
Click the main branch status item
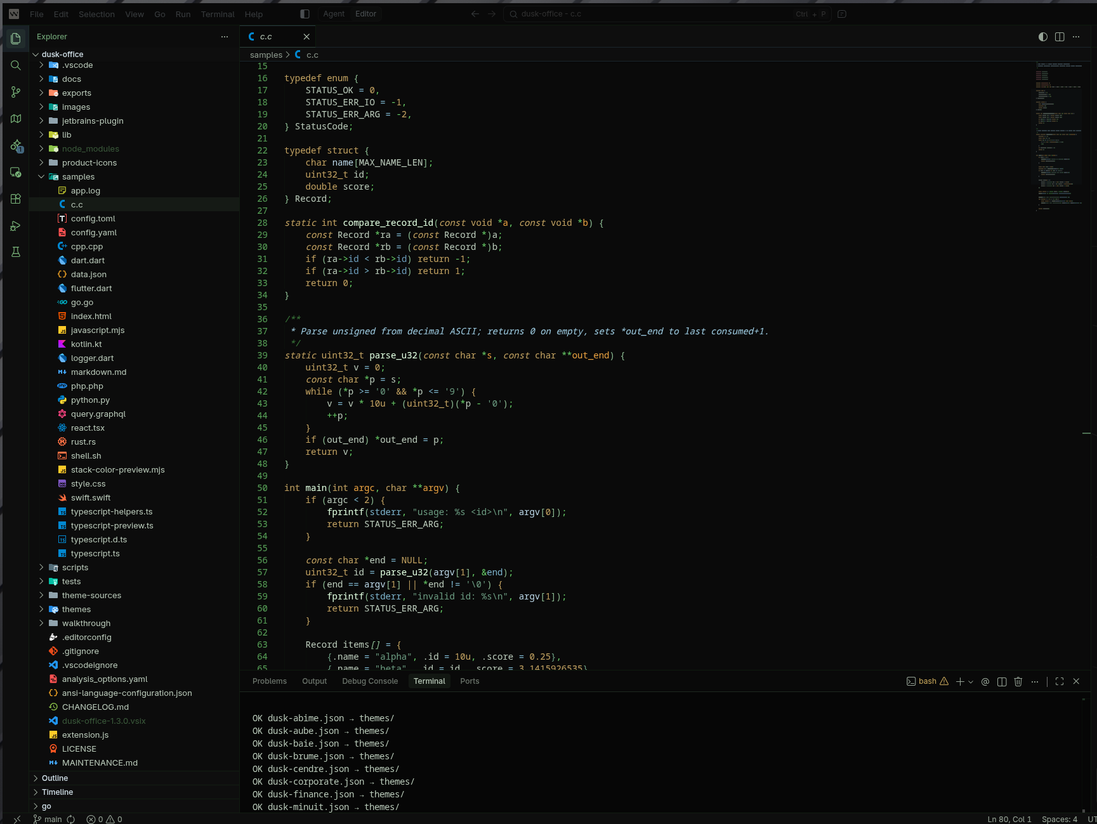click(48, 819)
